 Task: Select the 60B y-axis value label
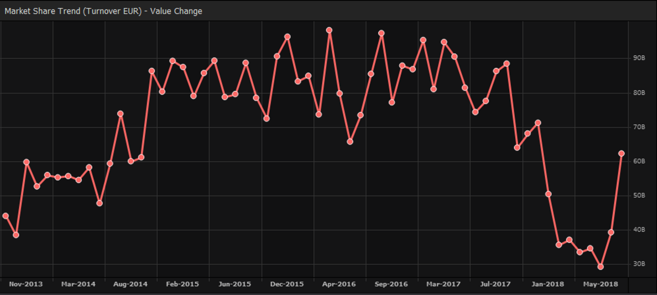pyautogui.click(x=639, y=161)
